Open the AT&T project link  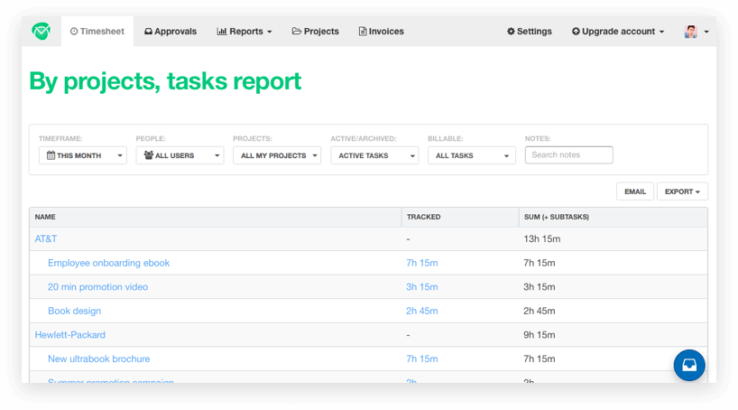(x=46, y=239)
